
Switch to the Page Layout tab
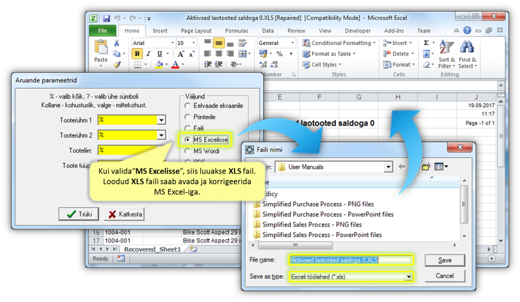click(196, 31)
